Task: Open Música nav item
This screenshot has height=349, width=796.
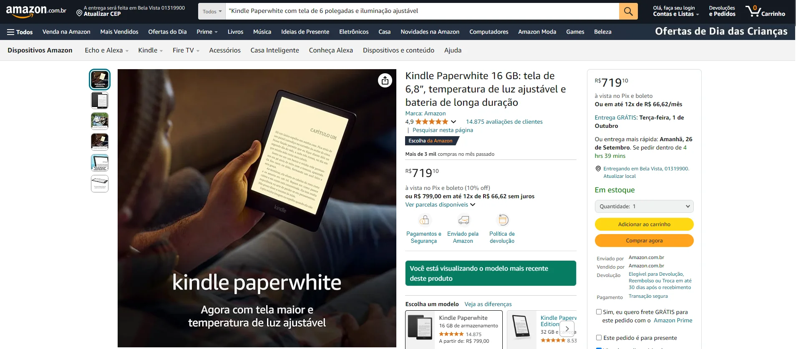Action: (262, 32)
